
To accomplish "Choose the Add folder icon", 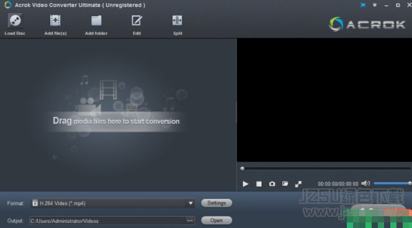I will pos(96,21).
